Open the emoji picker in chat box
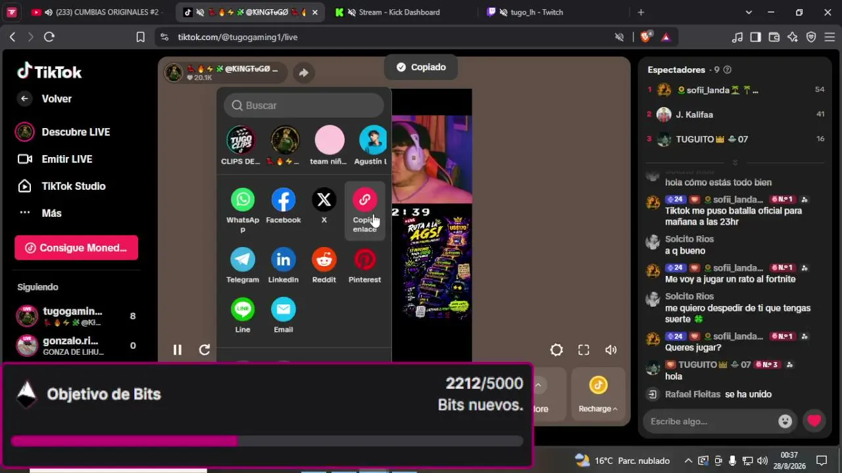The height and width of the screenshot is (473, 842). pos(785,421)
